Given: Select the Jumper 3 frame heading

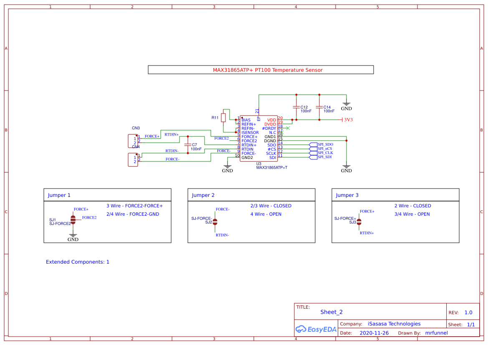Looking at the screenshot, I should 346,195.
